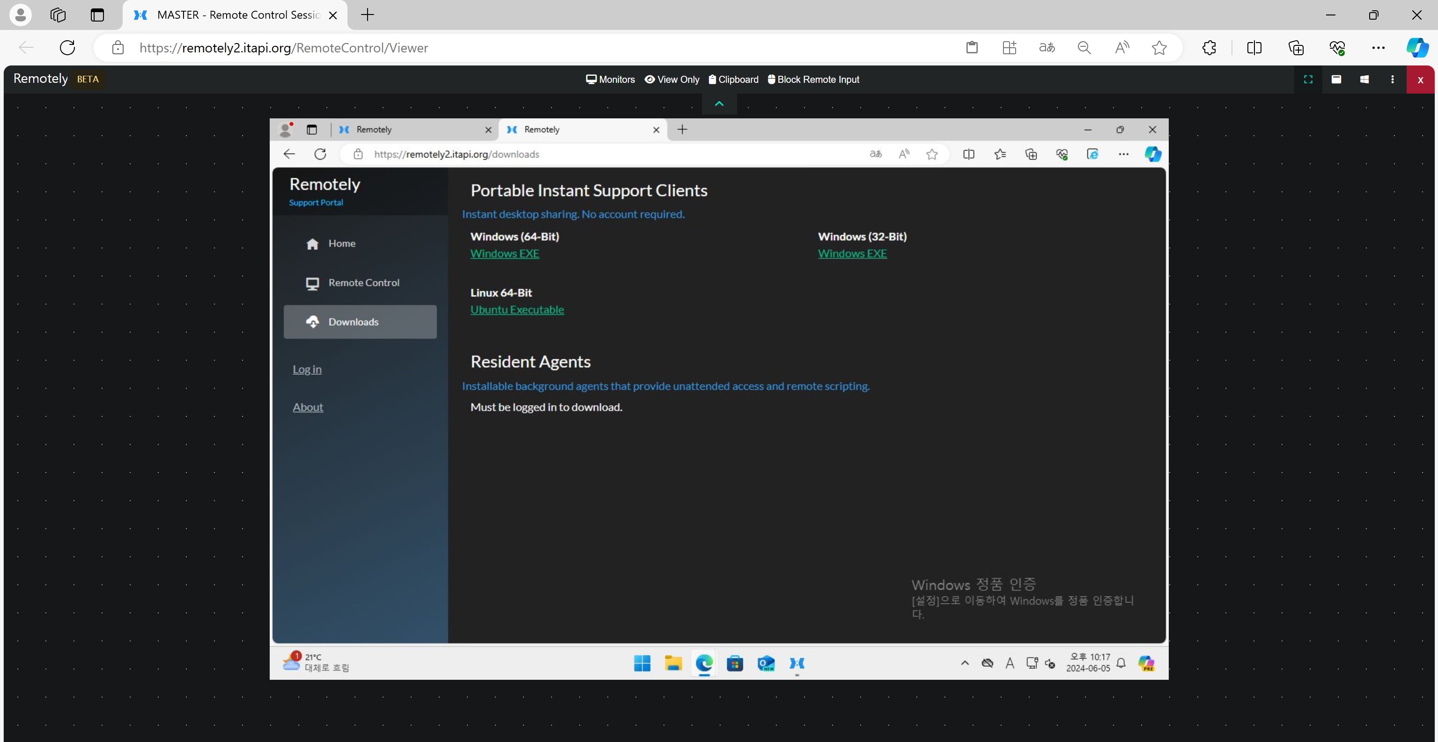Select the MASTER - Remote Control Session tab

tap(235, 15)
